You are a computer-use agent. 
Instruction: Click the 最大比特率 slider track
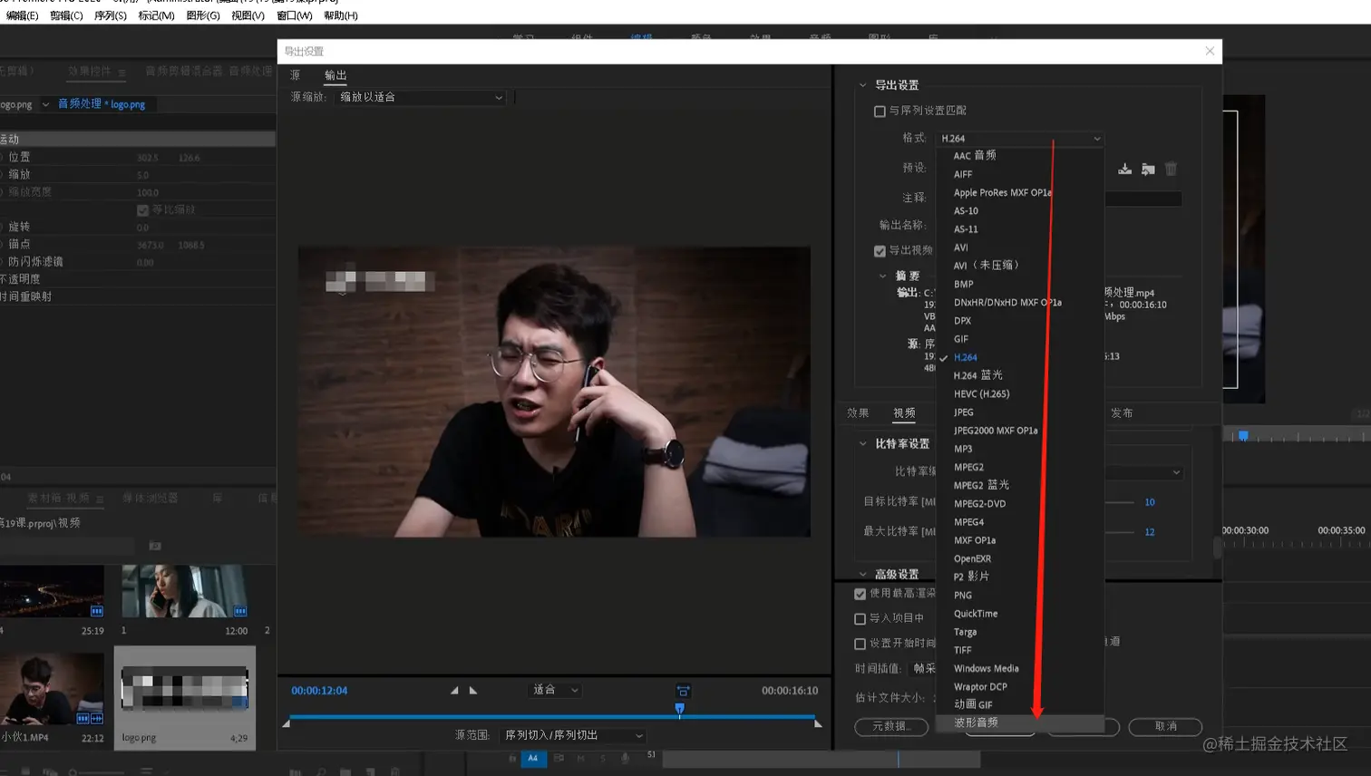pyautogui.click(x=1120, y=532)
